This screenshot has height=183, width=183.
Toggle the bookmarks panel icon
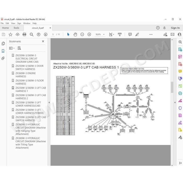3,51
